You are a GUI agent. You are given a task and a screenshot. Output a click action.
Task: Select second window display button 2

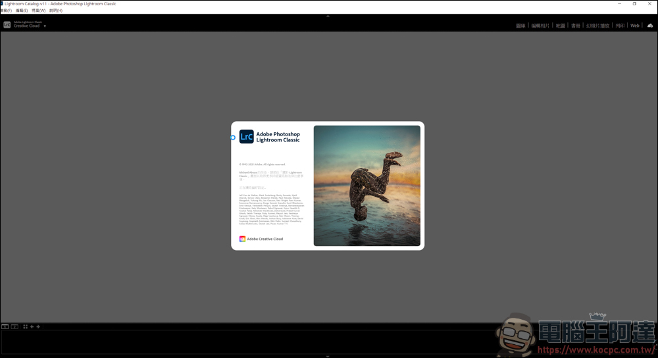[14, 326]
